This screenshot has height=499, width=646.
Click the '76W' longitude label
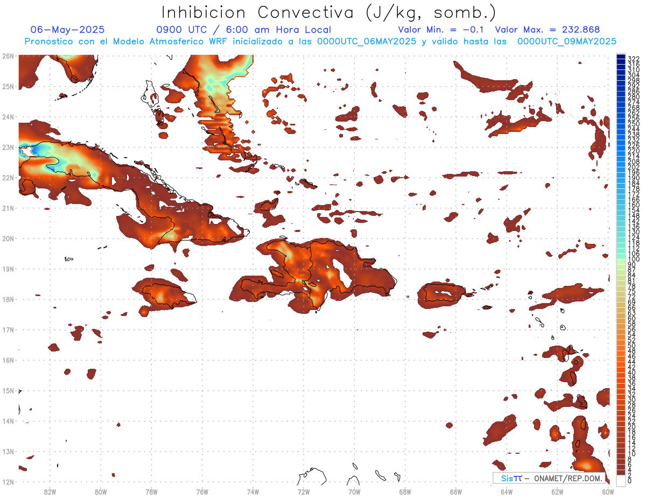[x=202, y=491]
